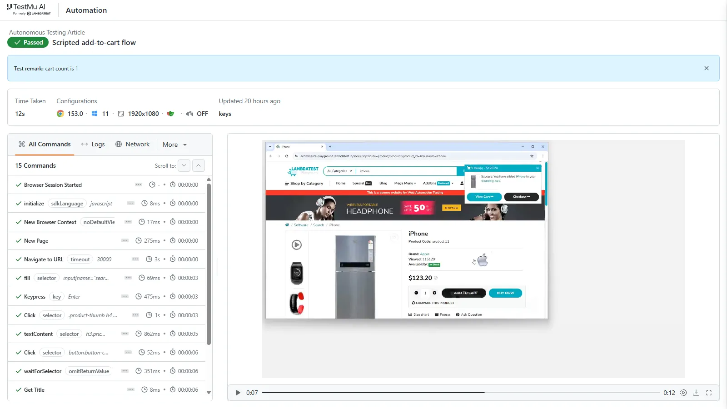
Task: Switch to the All Commands tab
Action: 45,144
